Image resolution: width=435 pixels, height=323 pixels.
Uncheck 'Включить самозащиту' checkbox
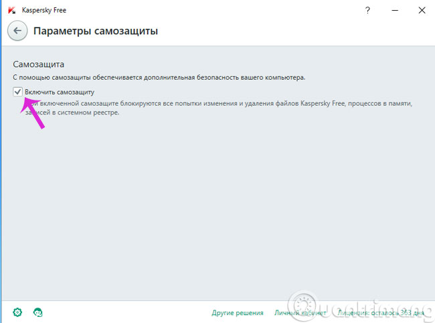tap(18, 92)
